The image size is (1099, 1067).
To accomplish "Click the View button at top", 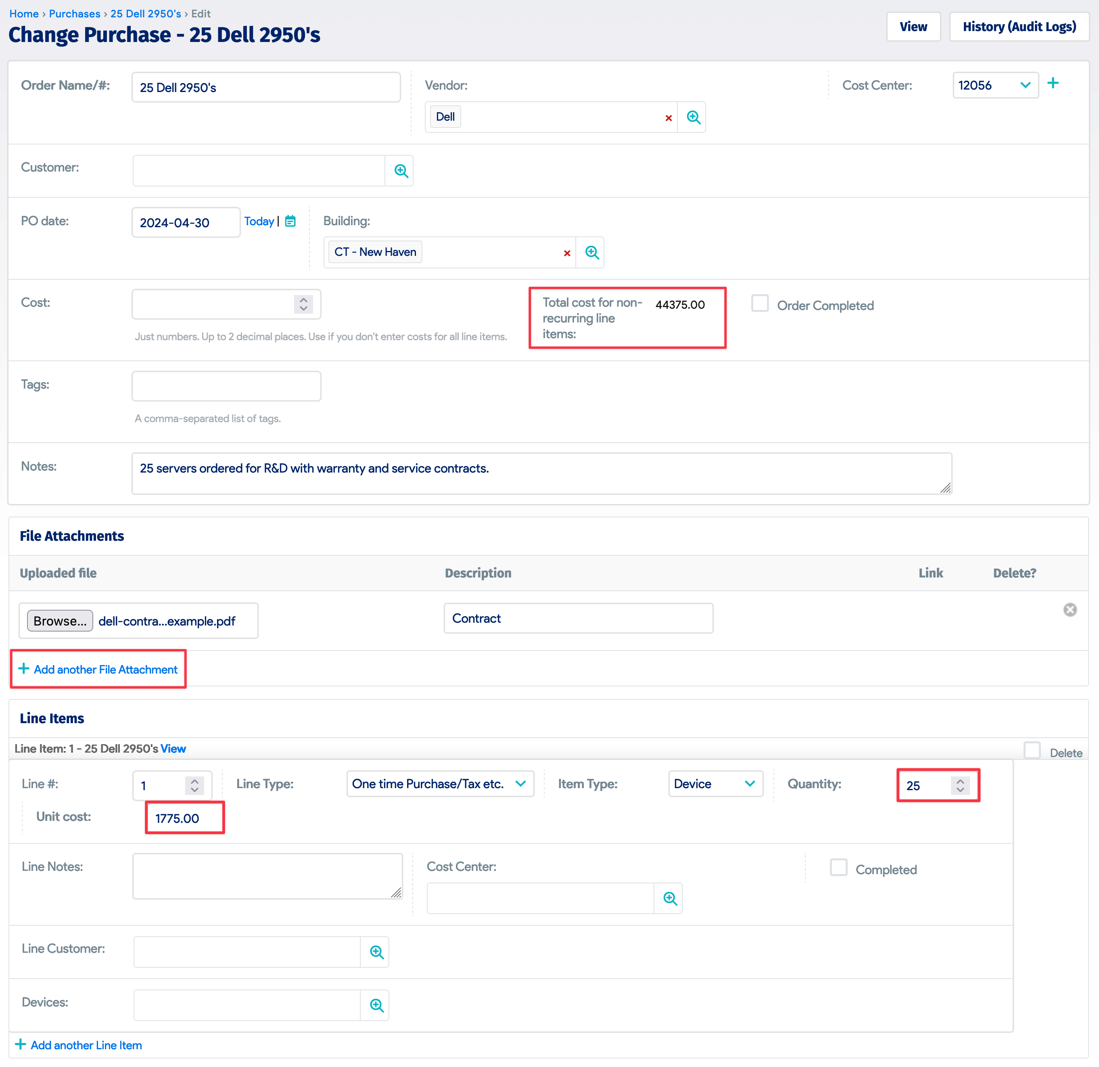I will pos(913,27).
